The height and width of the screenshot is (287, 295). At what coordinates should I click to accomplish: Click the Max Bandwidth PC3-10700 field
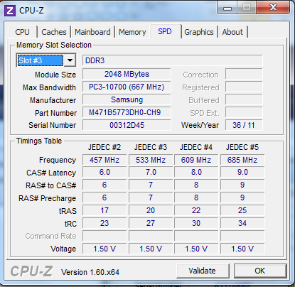point(127,87)
